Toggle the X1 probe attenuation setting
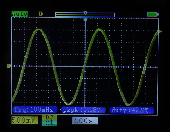The image size is (170, 132). click(50, 123)
